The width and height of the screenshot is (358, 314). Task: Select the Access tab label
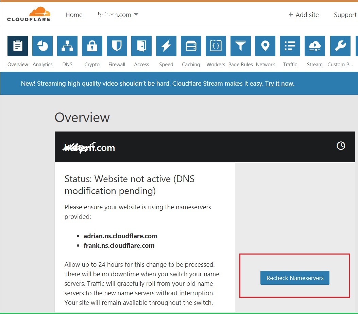click(141, 65)
